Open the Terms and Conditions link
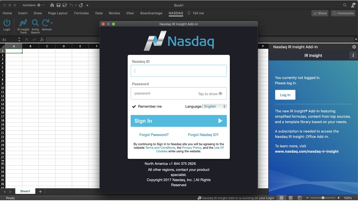358x201 pixels. pyautogui.click(x=160, y=148)
